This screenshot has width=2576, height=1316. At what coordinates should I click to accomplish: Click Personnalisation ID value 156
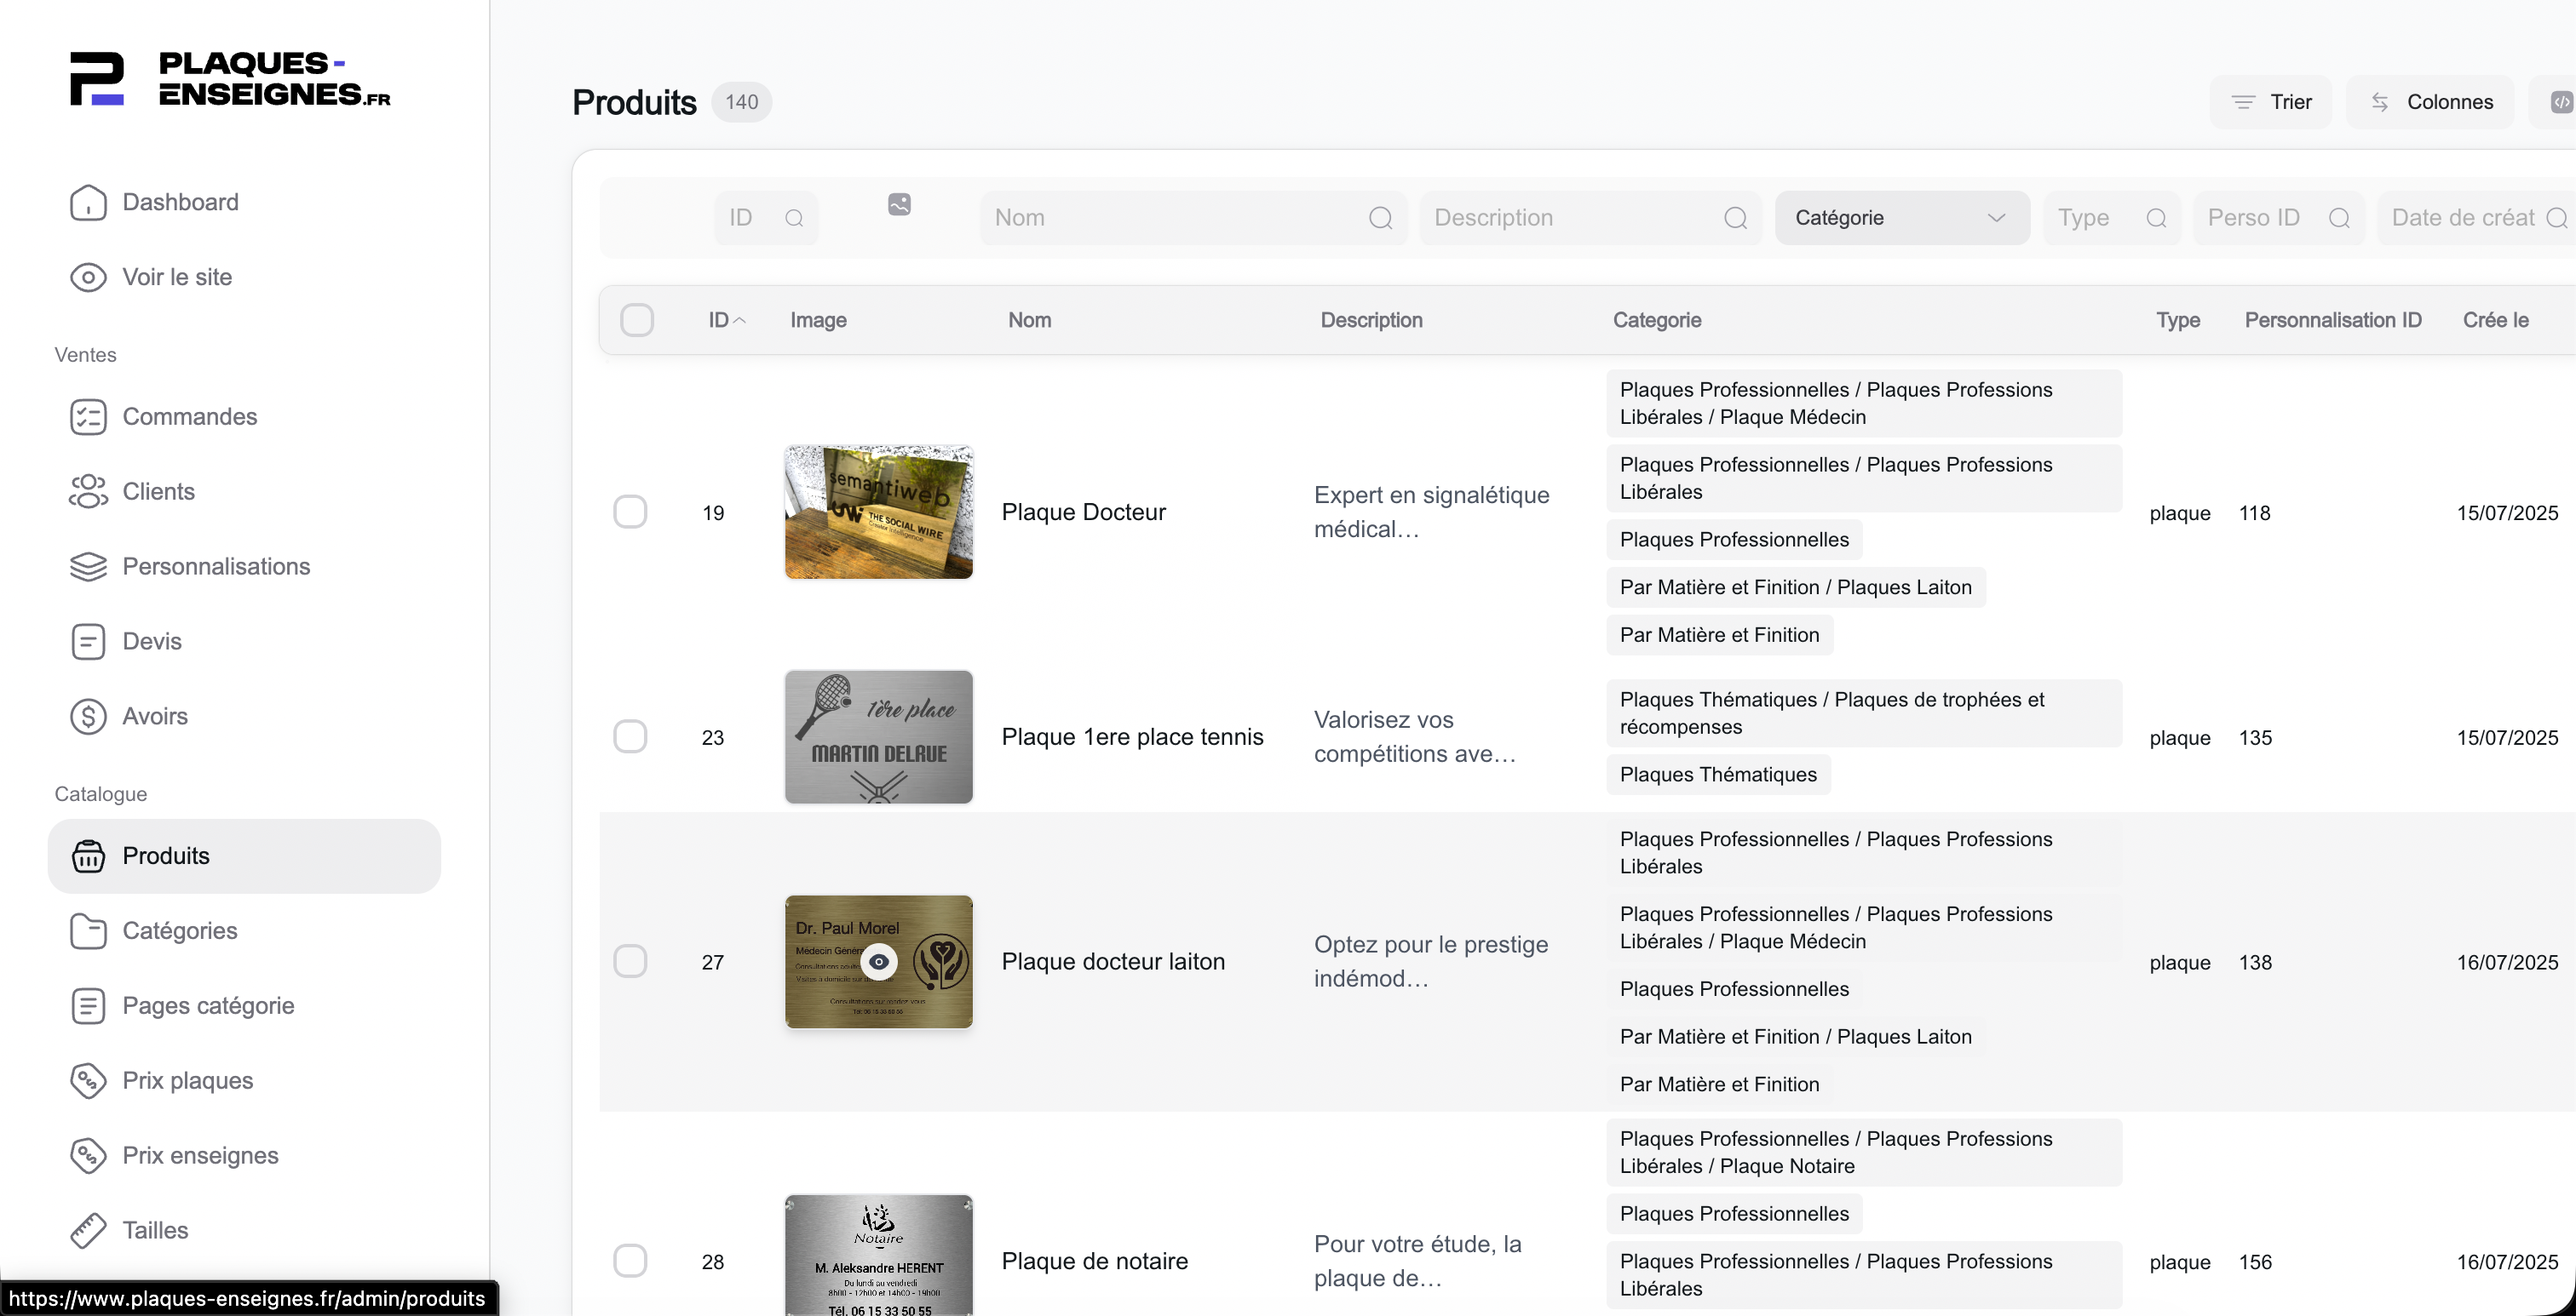[x=2255, y=1263]
